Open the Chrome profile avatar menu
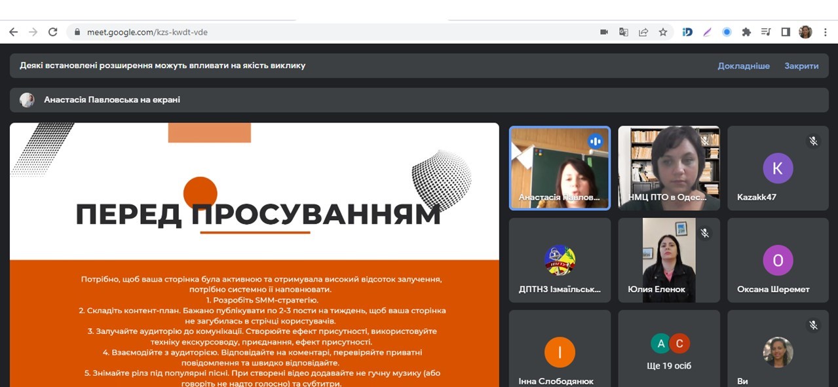This screenshot has height=387, width=838. pyautogui.click(x=805, y=32)
